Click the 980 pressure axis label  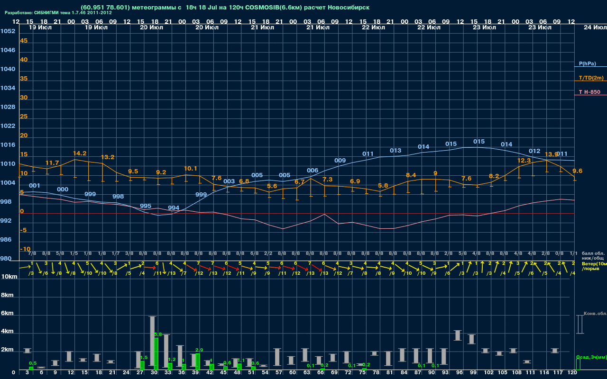6,259
